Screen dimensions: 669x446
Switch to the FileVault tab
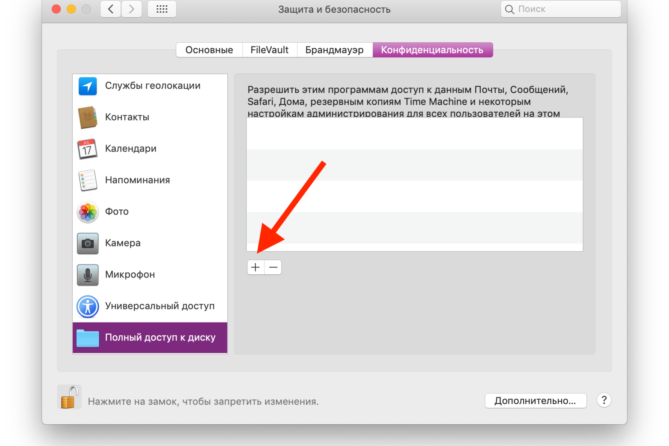coord(269,50)
